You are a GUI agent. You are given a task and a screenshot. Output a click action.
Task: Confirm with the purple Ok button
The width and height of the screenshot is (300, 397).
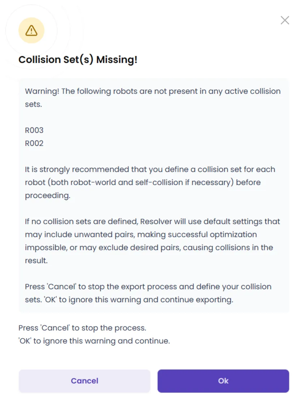coord(223,381)
